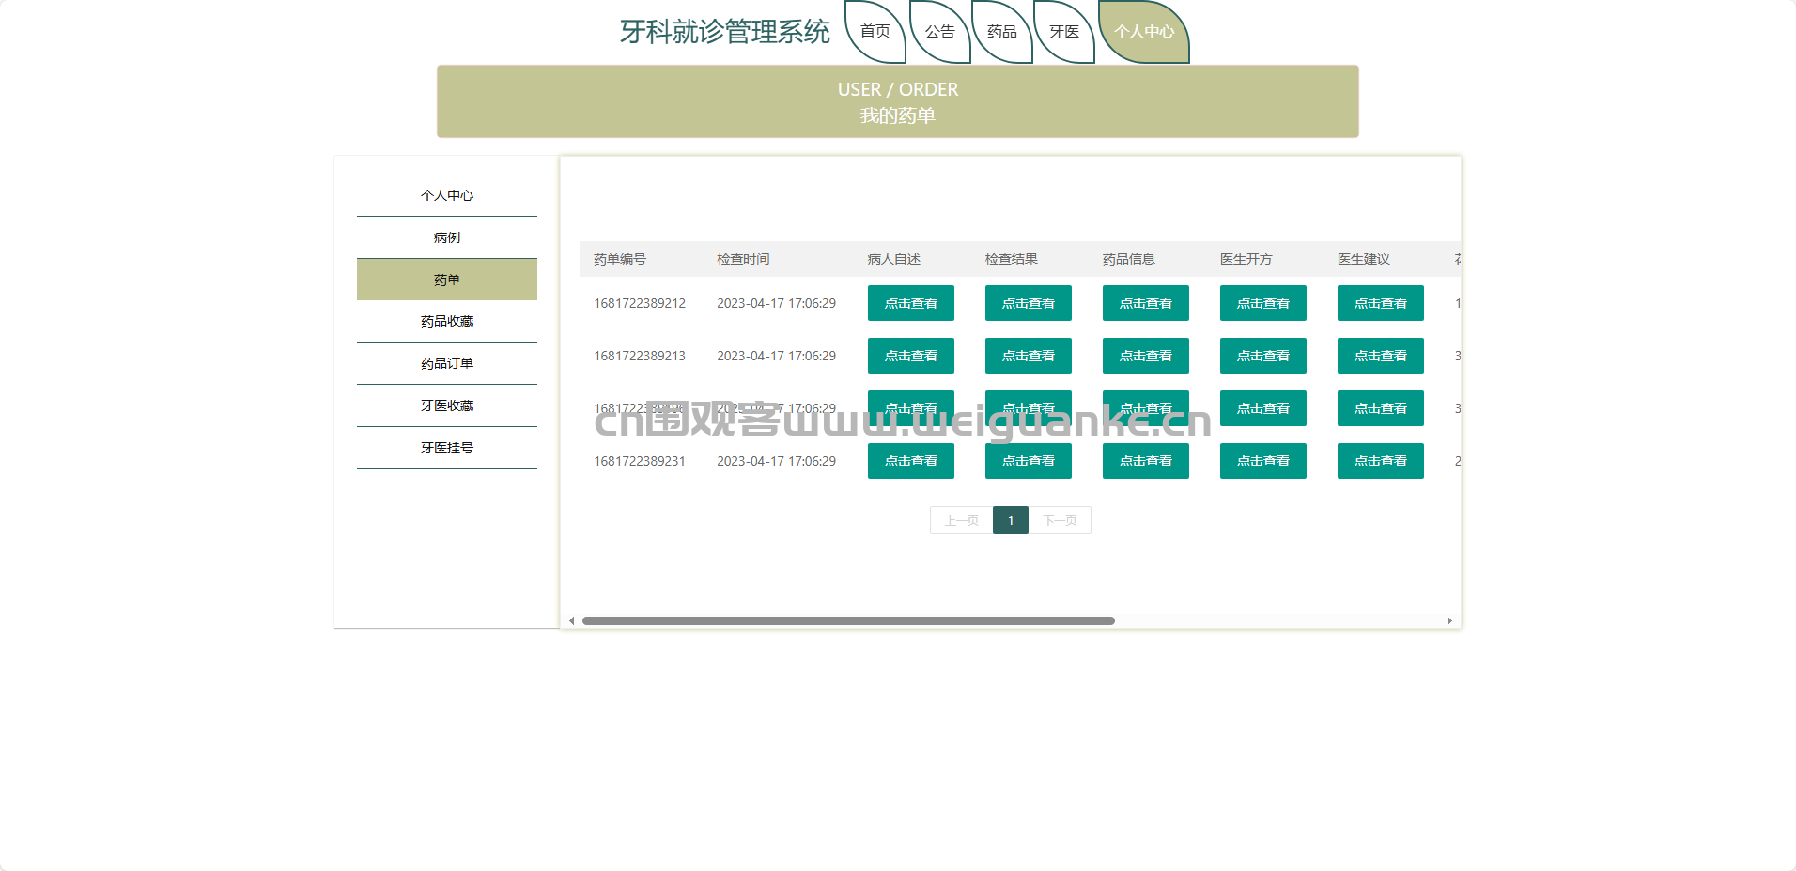View 检查结果 for order 1681722389212
The width and height of the screenshot is (1796, 871).
(x=1029, y=303)
